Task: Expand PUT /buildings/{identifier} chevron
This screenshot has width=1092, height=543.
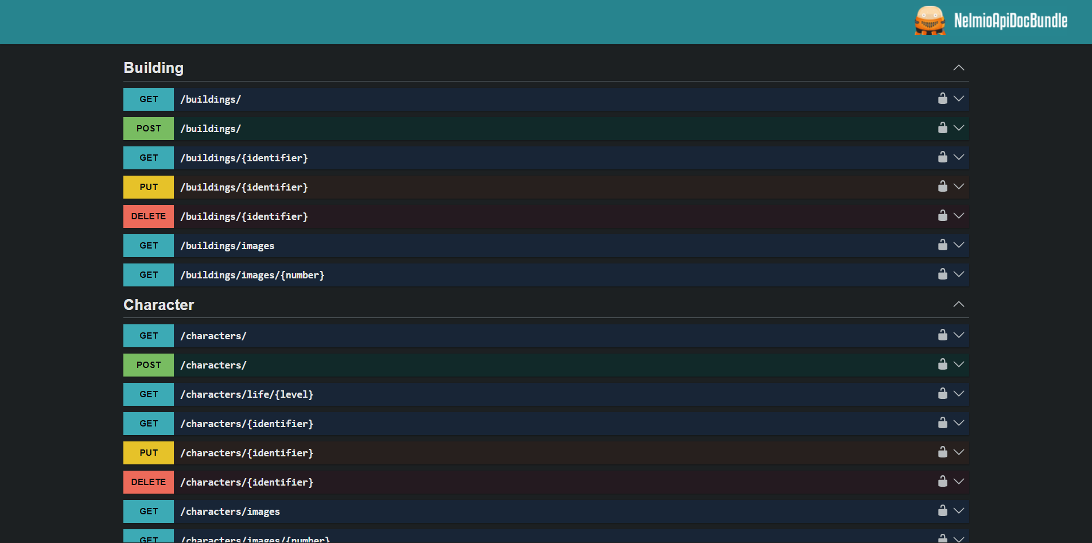Action: click(x=958, y=187)
